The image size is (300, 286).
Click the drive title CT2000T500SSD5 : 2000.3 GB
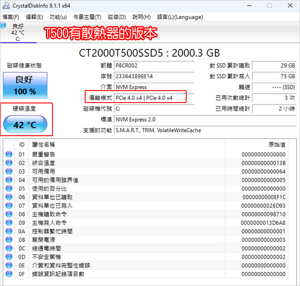point(149,53)
